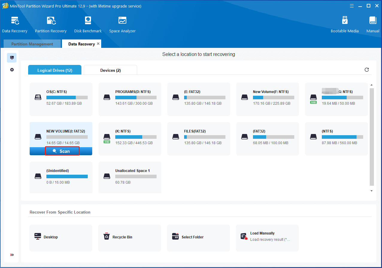Click the refresh drives icon

(367, 70)
